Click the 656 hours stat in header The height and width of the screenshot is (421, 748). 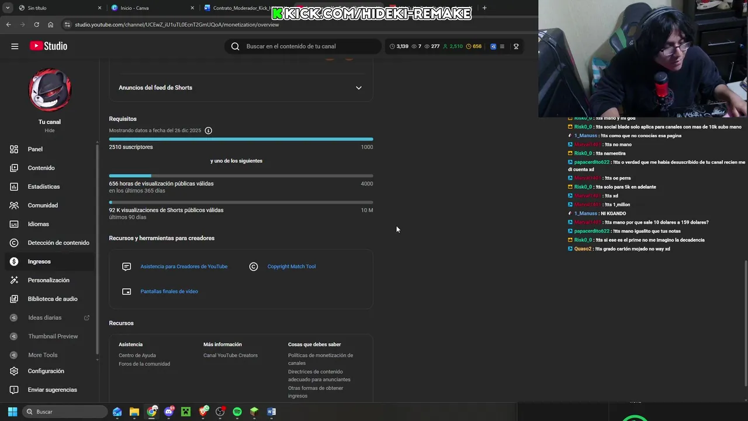(474, 46)
